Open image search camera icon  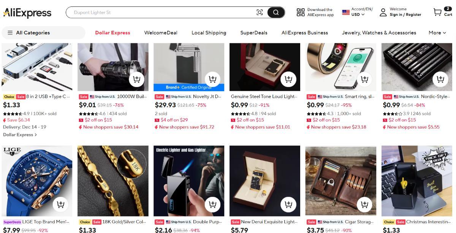pyautogui.click(x=260, y=13)
